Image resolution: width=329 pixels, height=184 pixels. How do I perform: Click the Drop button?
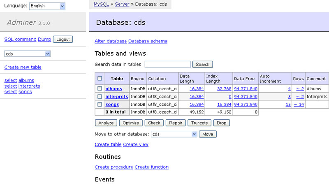click(x=222, y=123)
